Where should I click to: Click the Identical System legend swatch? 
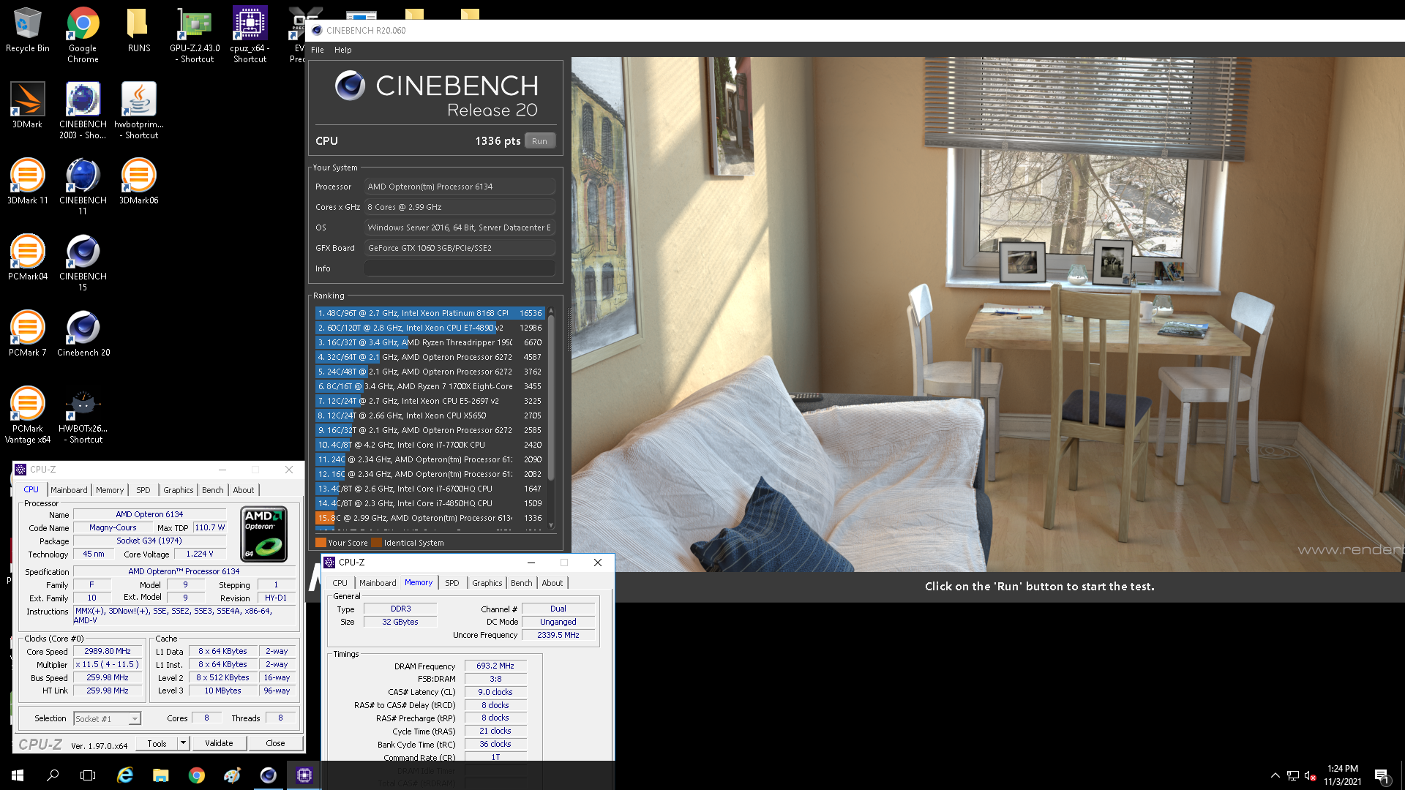pyautogui.click(x=376, y=543)
